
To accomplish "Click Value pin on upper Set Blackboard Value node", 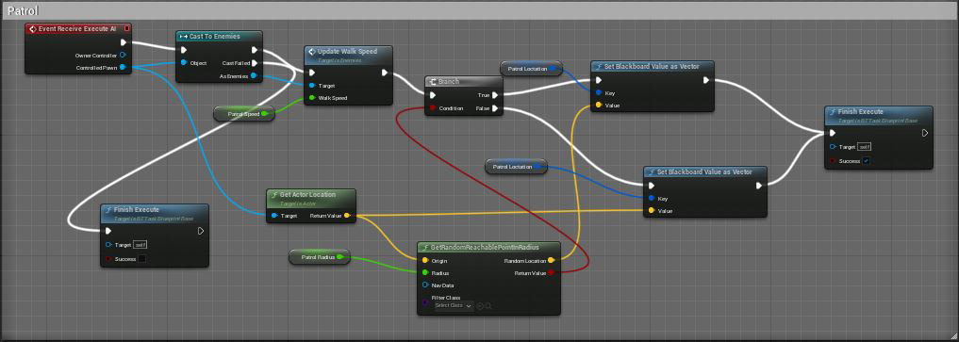I will pyautogui.click(x=599, y=105).
